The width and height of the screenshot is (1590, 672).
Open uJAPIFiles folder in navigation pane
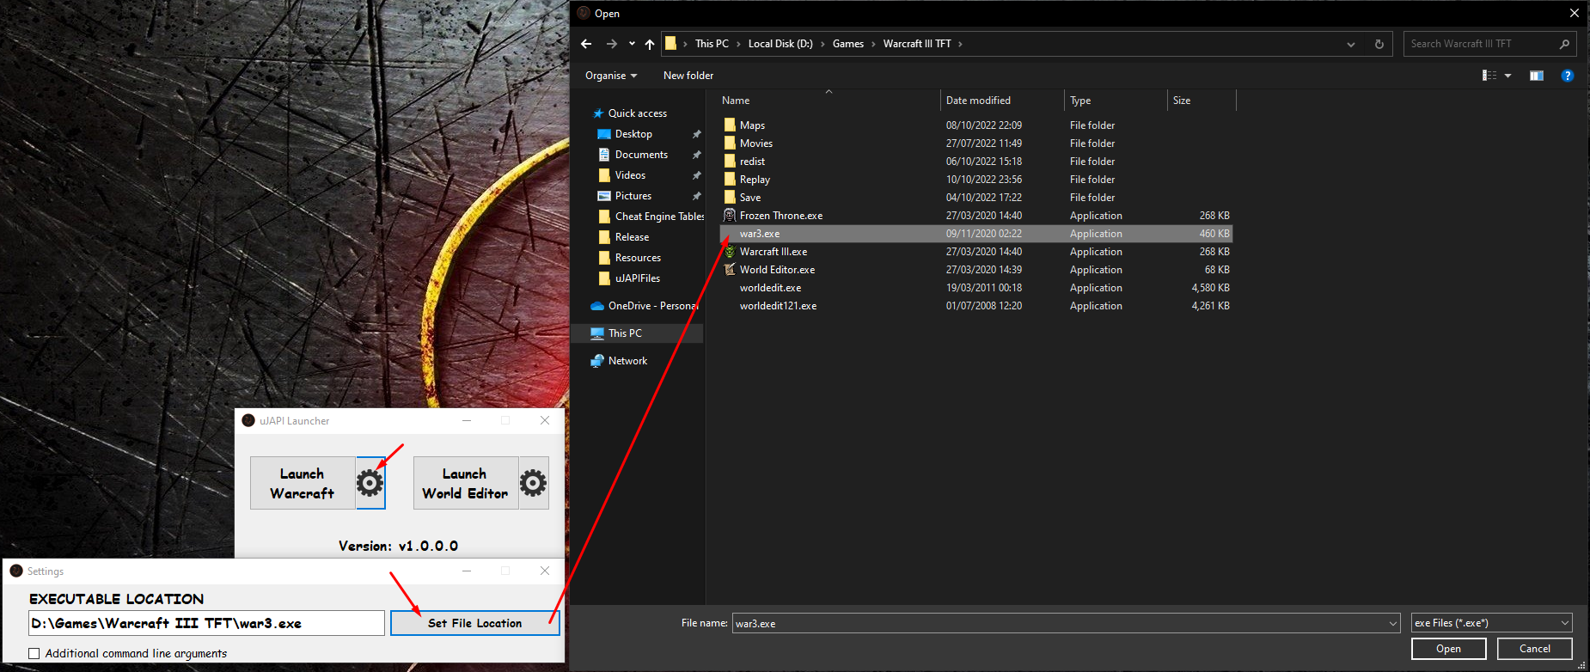pos(638,278)
